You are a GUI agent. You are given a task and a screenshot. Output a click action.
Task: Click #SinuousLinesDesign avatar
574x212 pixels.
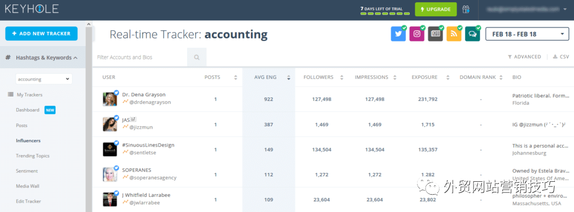coord(110,149)
